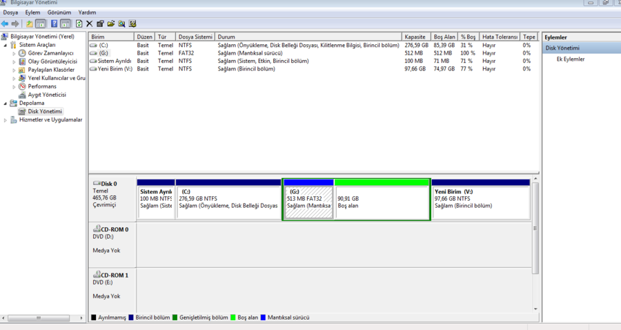Expand Hizmetler ve Uygulamalar node
The width and height of the screenshot is (621, 330).
tap(5, 120)
